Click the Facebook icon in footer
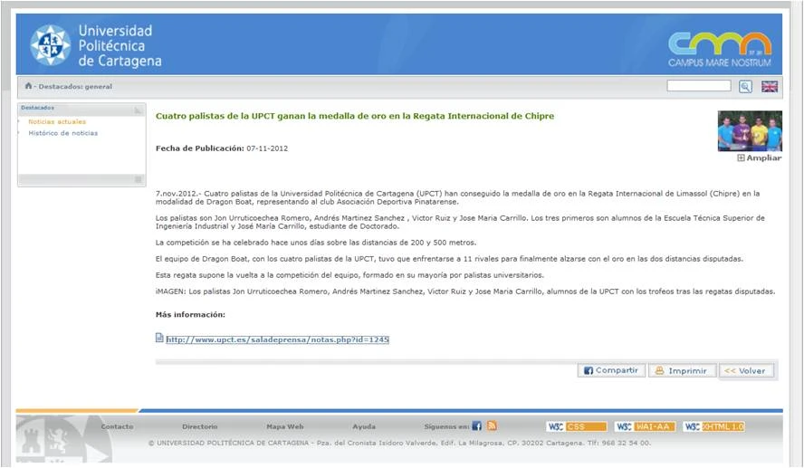This screenshot has width=804, height=468. click(x=477, y=426)
